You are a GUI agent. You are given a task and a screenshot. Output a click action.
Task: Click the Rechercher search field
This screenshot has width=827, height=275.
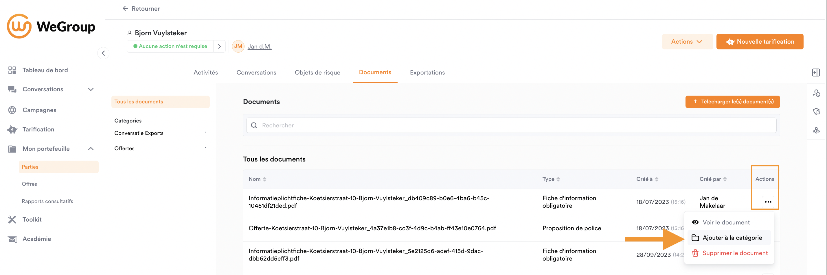click(x=511, y=125)
